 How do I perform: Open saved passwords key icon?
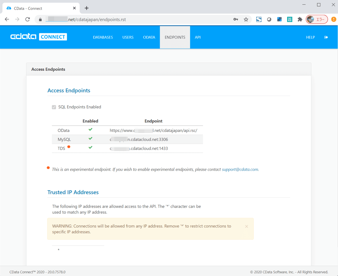tap(236, 19)
